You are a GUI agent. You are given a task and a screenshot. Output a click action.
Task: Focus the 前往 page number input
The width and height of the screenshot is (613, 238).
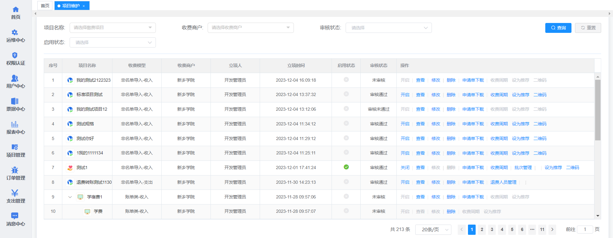pyautogui.click(x=585, y=229)
